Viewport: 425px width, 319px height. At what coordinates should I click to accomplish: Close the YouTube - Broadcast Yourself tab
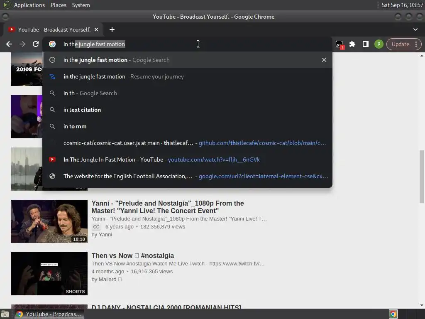[96, 29]
